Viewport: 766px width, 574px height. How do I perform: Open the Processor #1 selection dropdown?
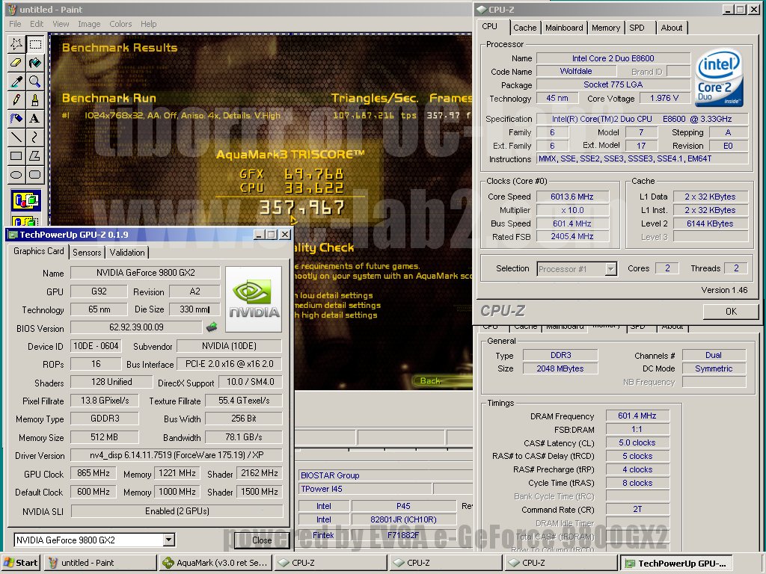click(x=610, y=269)
